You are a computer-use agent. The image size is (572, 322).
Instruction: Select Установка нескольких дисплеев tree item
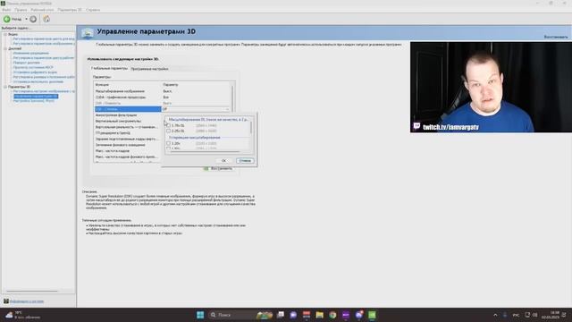click(38, 81)
